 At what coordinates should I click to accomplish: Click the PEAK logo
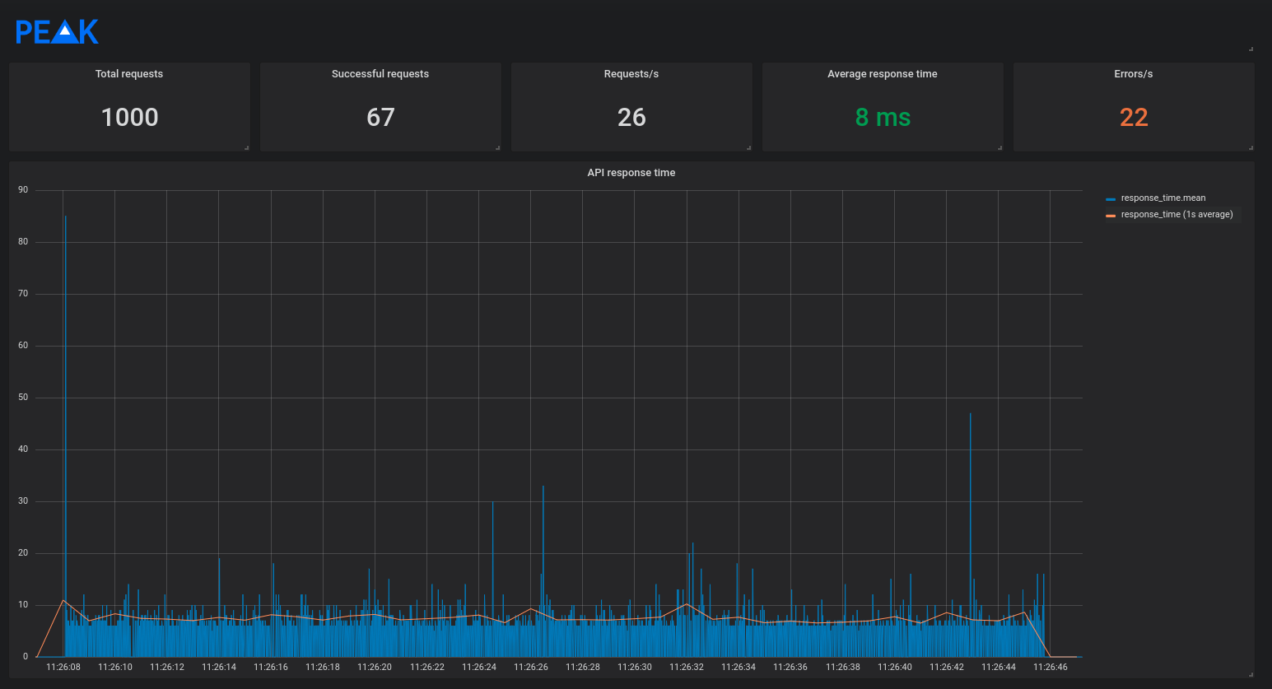[x=58, y=31]
